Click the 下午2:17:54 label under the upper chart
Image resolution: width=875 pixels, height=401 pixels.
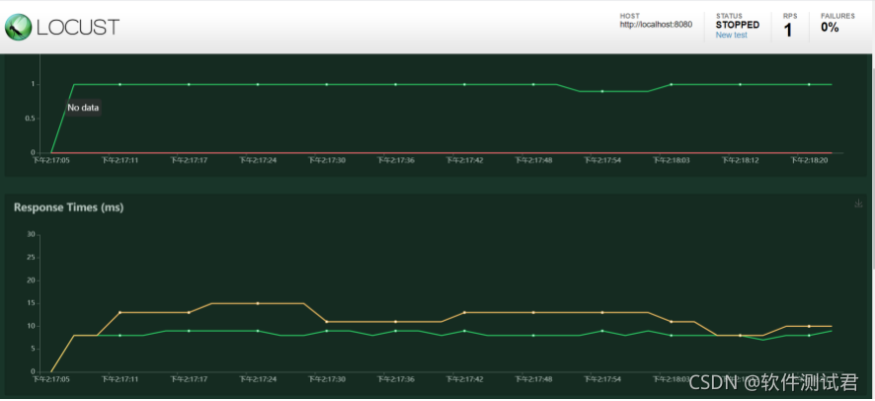(x=602, y=160)
